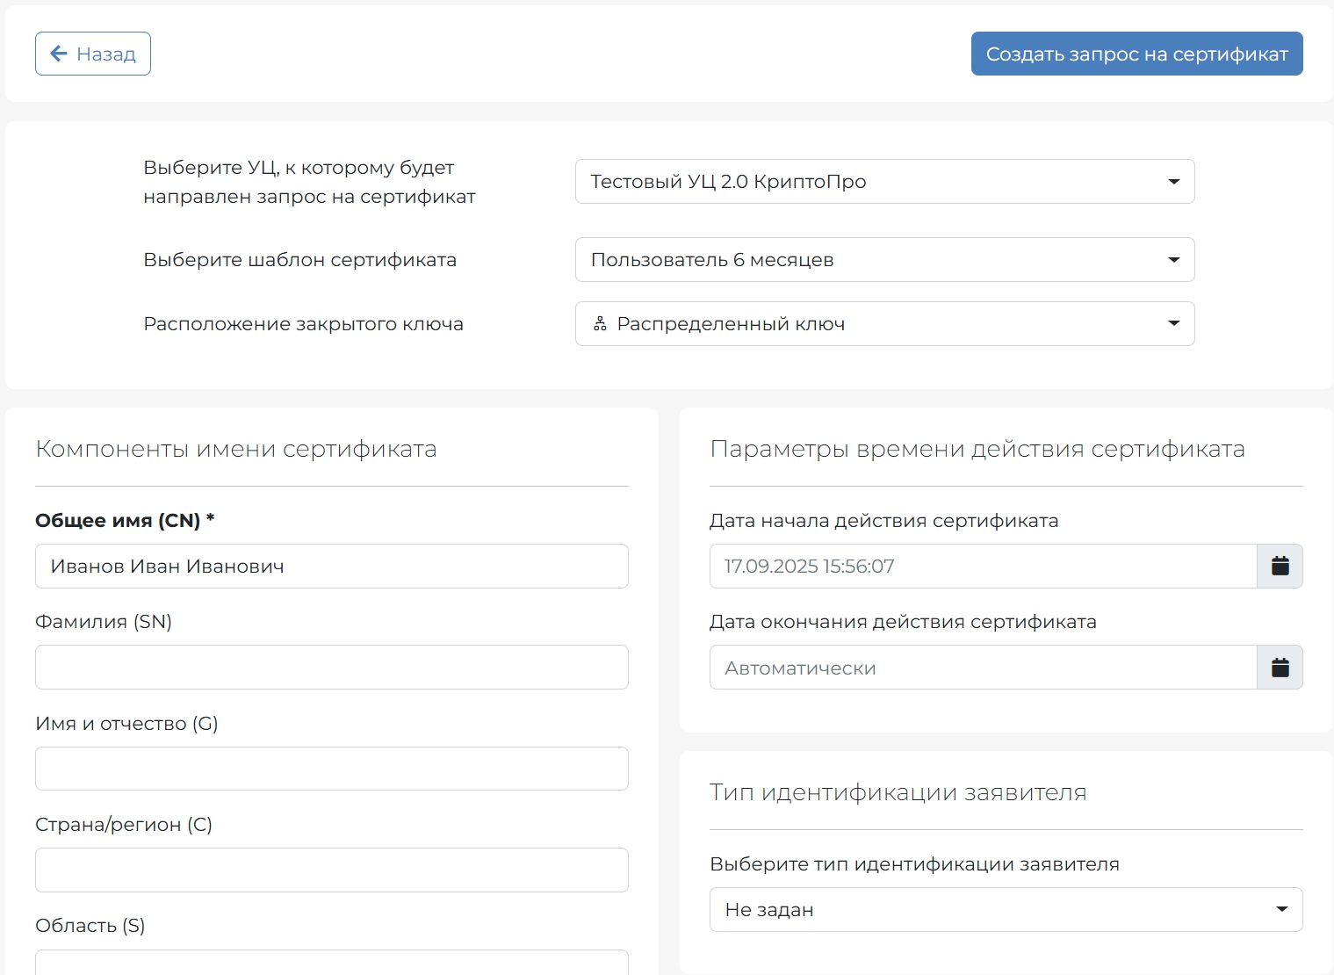Screen dimensions: 1334x975
Task: Click the Создать запрос на сертификат button
Action: (1136, 54)
